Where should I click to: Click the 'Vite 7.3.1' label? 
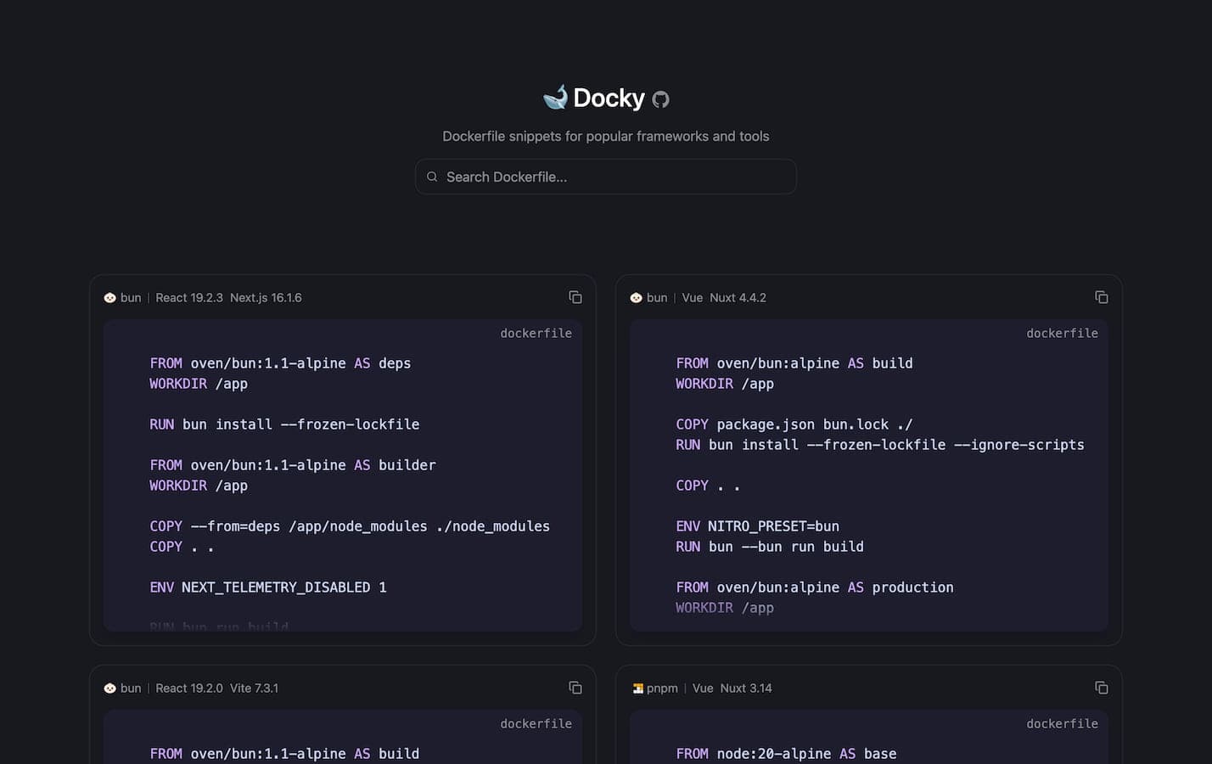[x=254, y=688]
